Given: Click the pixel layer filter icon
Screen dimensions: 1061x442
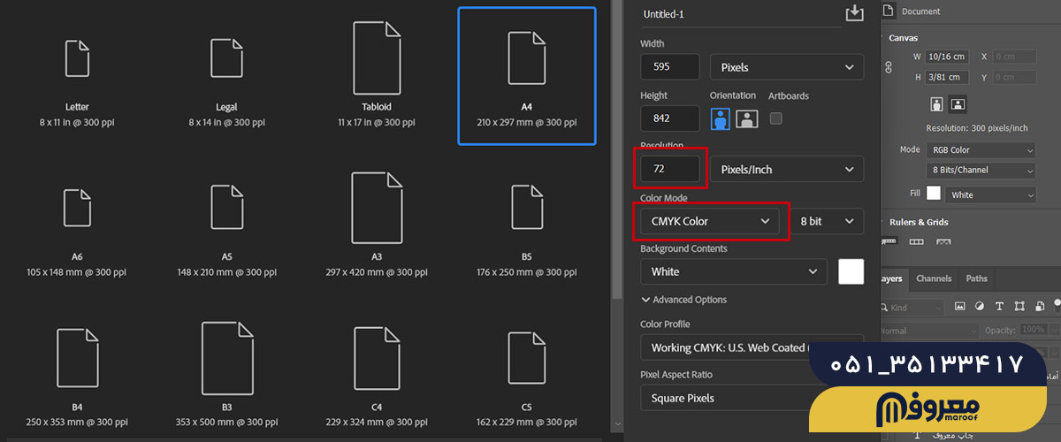Looking at the screenshot, I should click(959, 307).
